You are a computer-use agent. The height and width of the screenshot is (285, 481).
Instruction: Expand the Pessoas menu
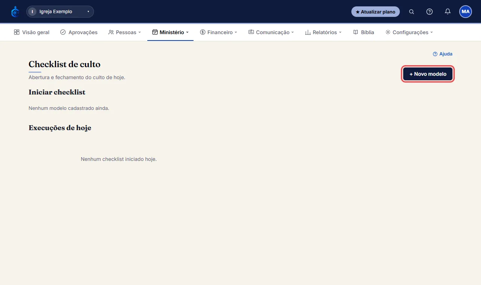124,32
